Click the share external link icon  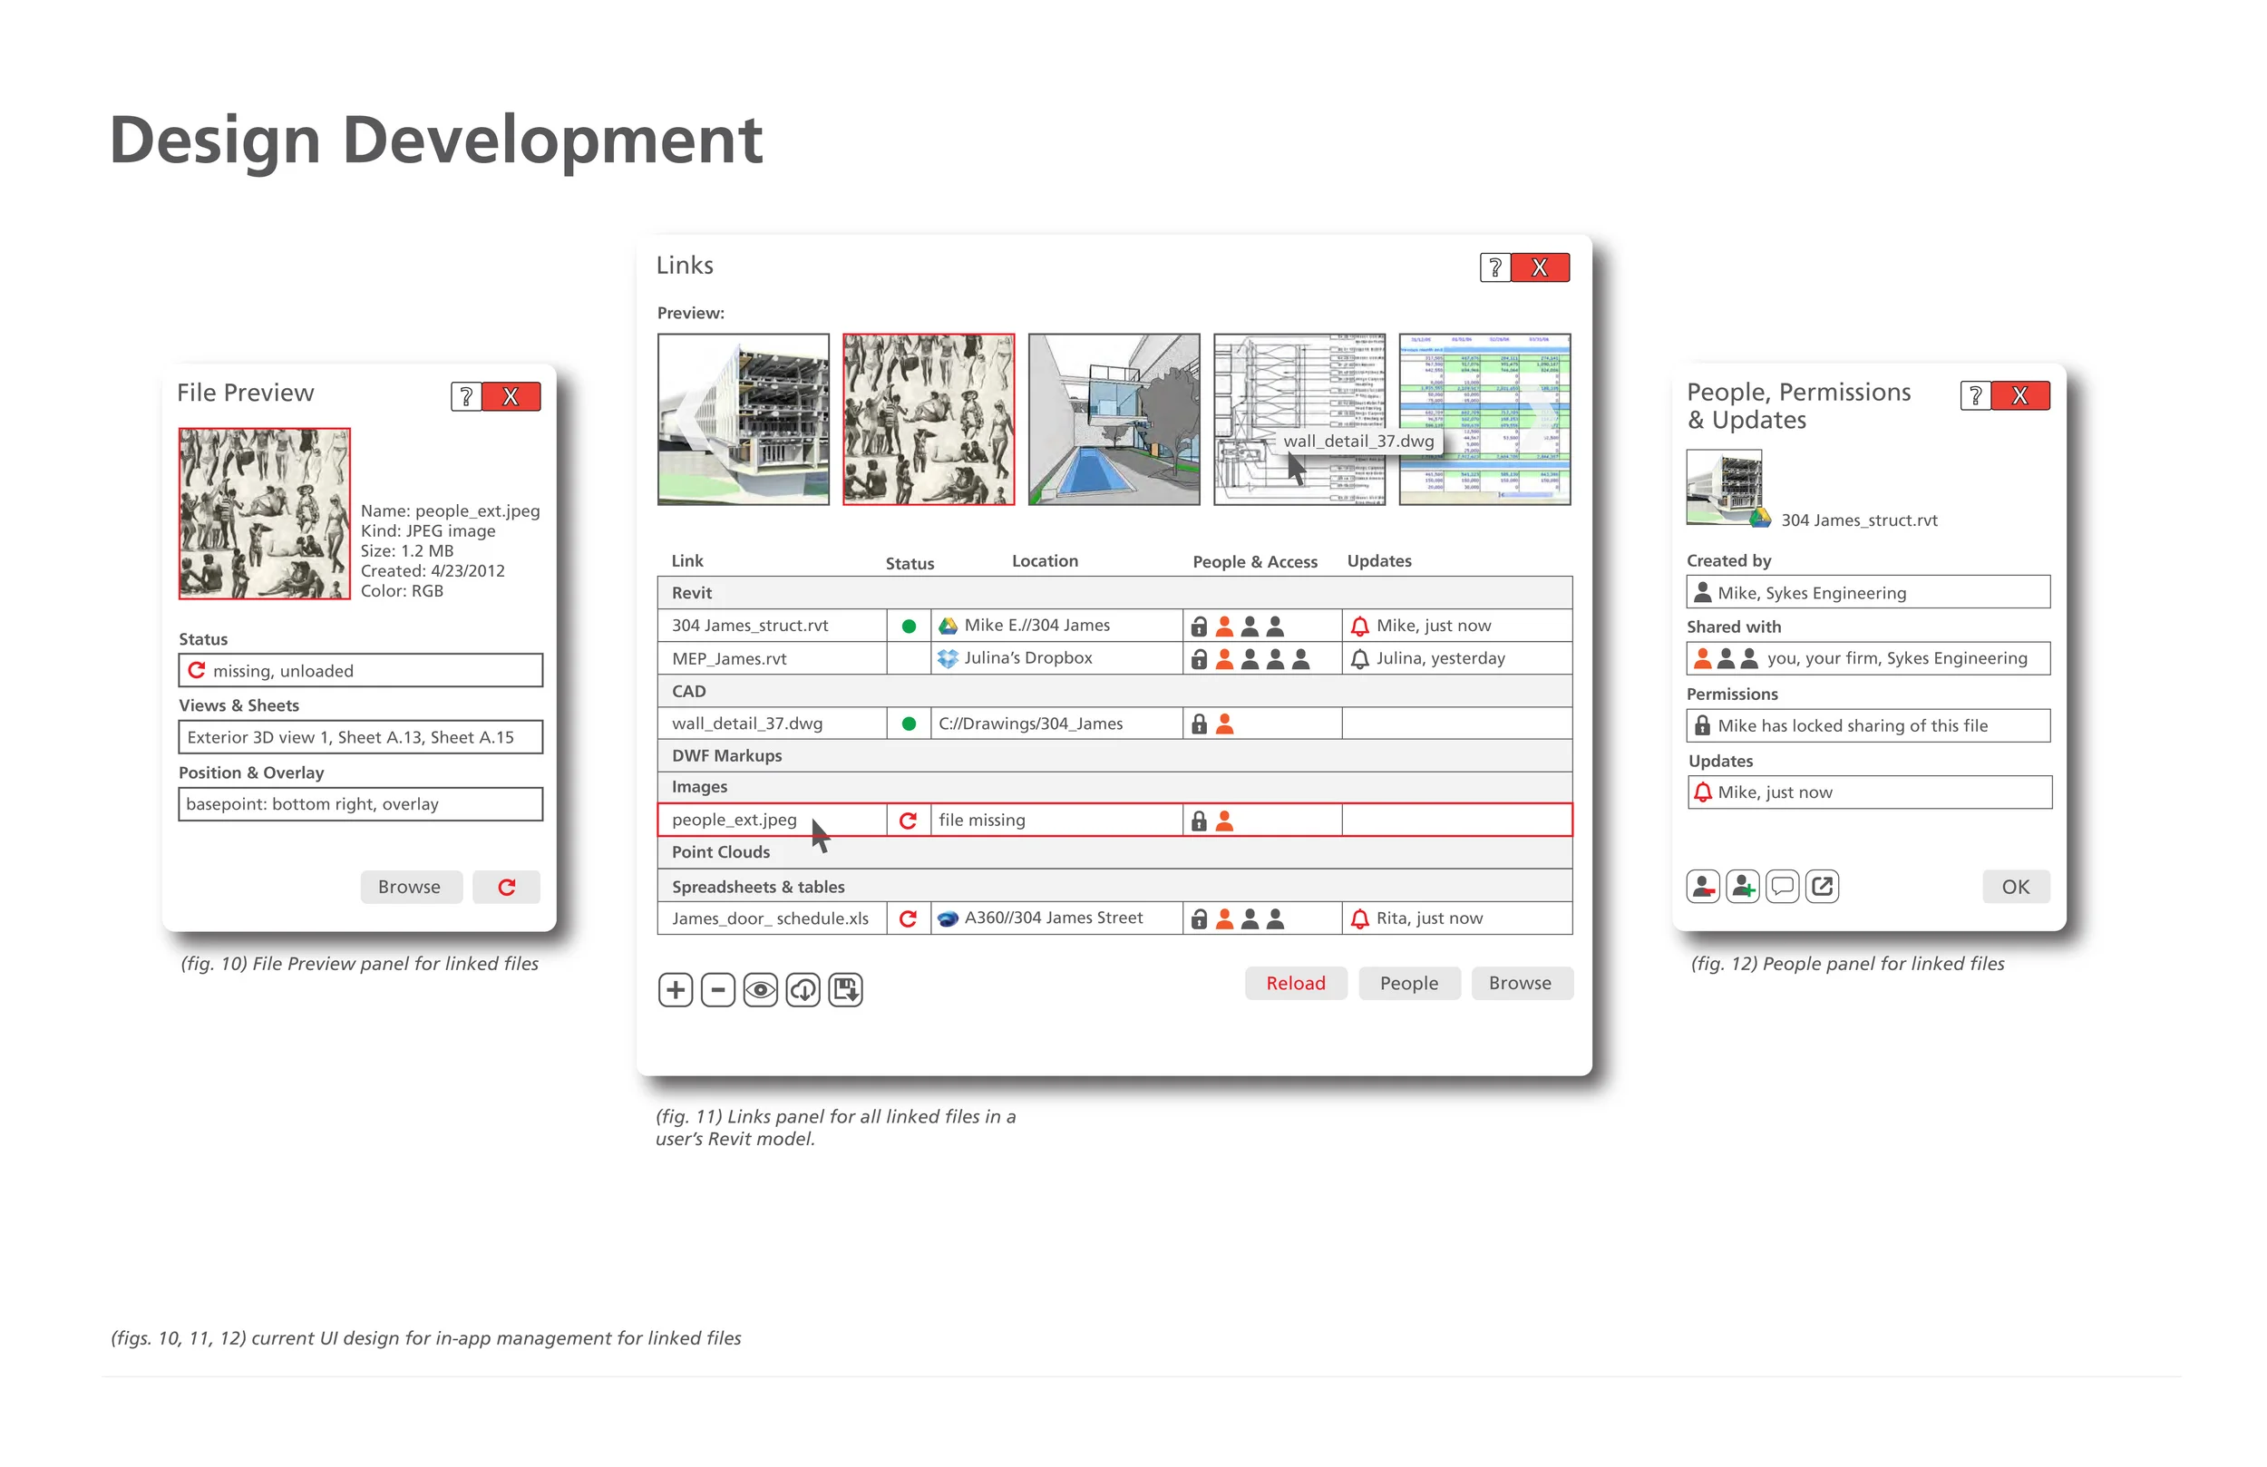point(1822,887)
